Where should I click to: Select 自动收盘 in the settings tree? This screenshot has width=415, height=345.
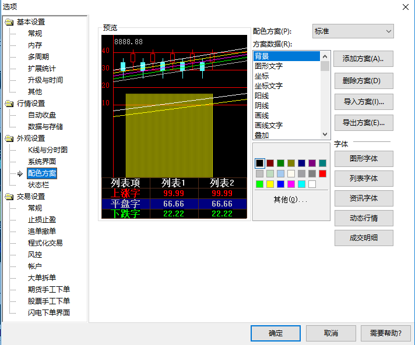(42, 115)
